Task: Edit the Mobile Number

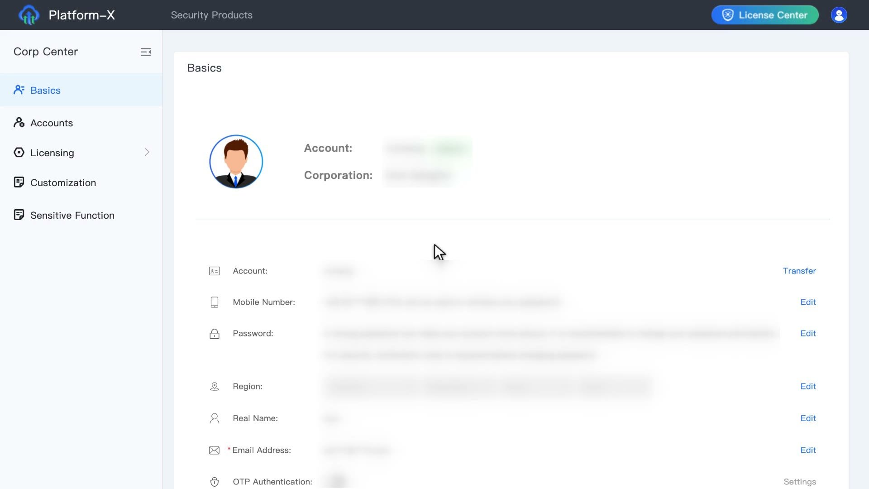Action: click(808, 302)
